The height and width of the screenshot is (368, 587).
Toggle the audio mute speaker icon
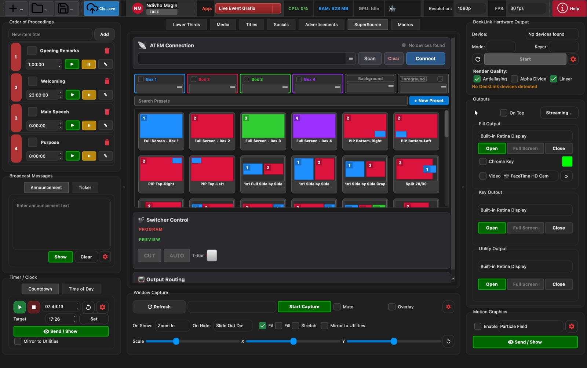[x=392, y=8]
